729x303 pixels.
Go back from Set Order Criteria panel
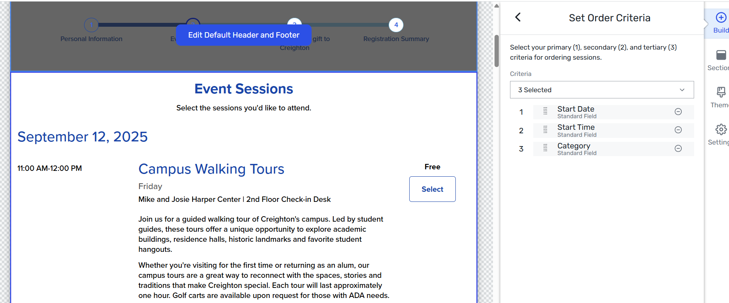518,17
